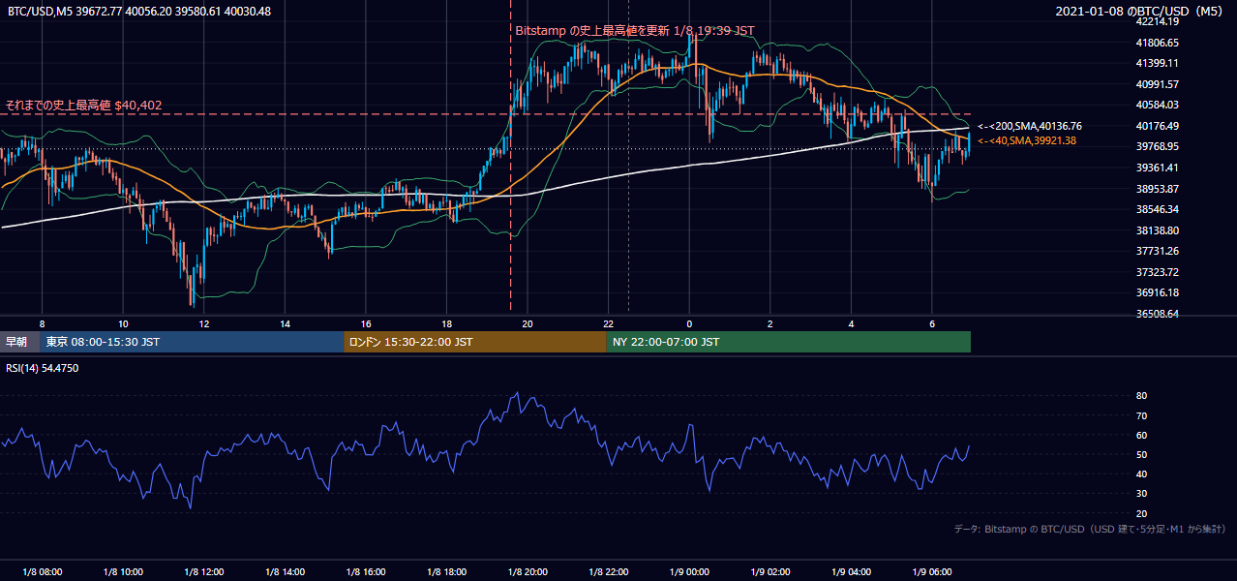
Task: Click the RSI(14) 54.4750 indicator label
Action: (x=43, y=368)
